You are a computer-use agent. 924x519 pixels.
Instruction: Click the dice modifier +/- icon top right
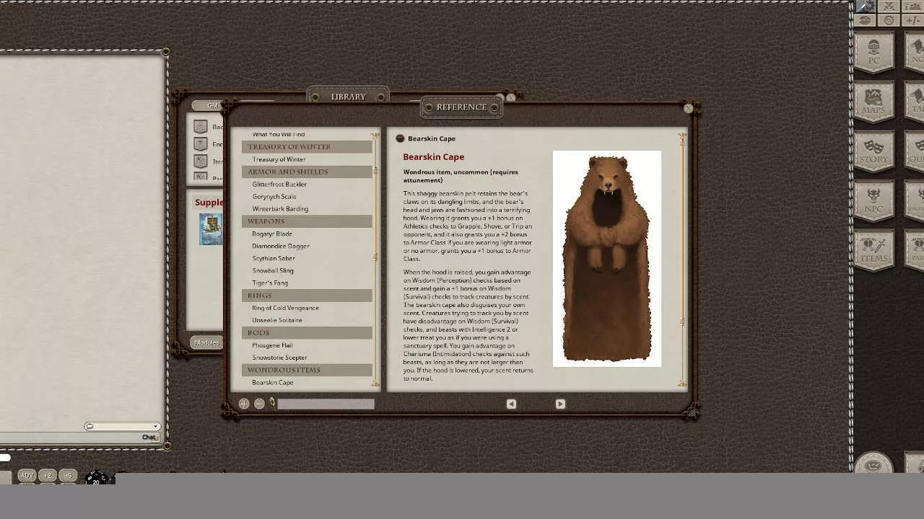click(913, 20)
